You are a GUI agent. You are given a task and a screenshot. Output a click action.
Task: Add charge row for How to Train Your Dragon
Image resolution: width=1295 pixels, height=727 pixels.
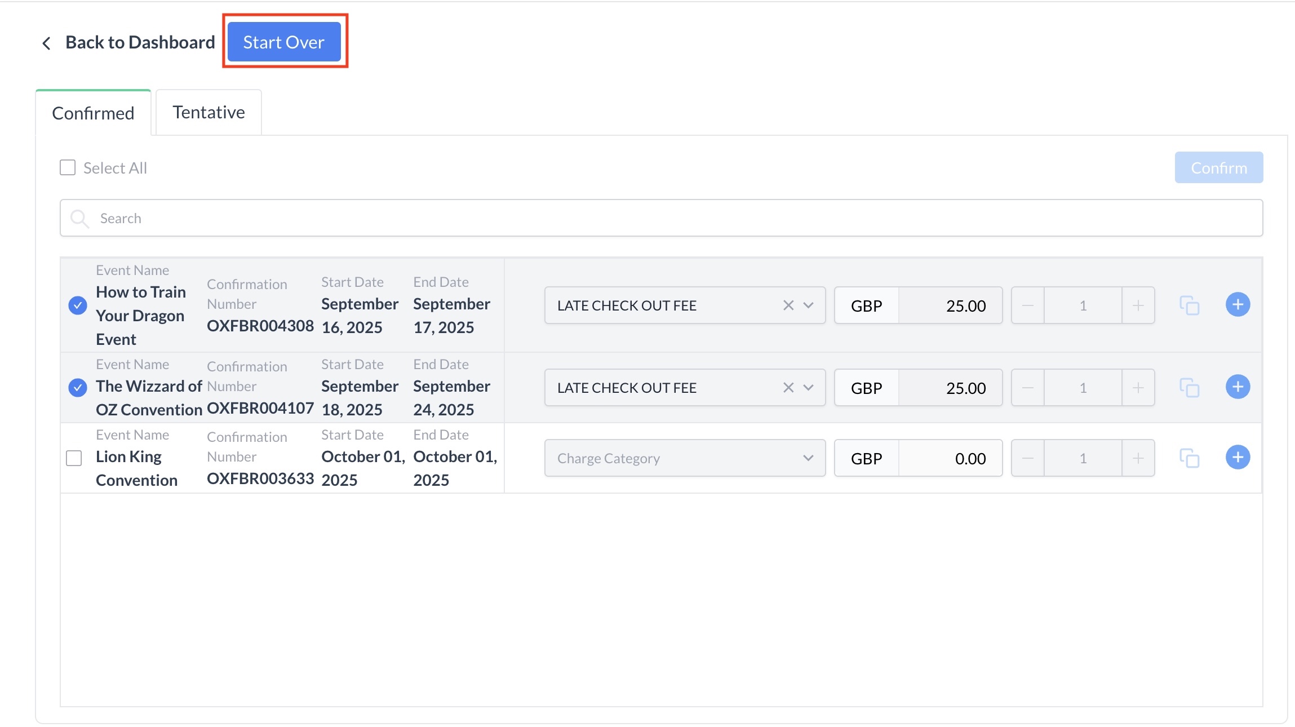point(1238,305)
